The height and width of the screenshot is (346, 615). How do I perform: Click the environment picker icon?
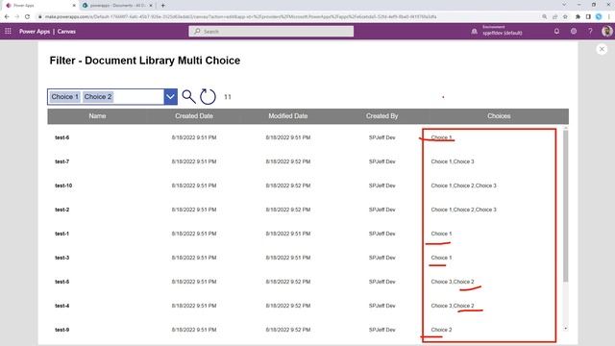point(474,31)
